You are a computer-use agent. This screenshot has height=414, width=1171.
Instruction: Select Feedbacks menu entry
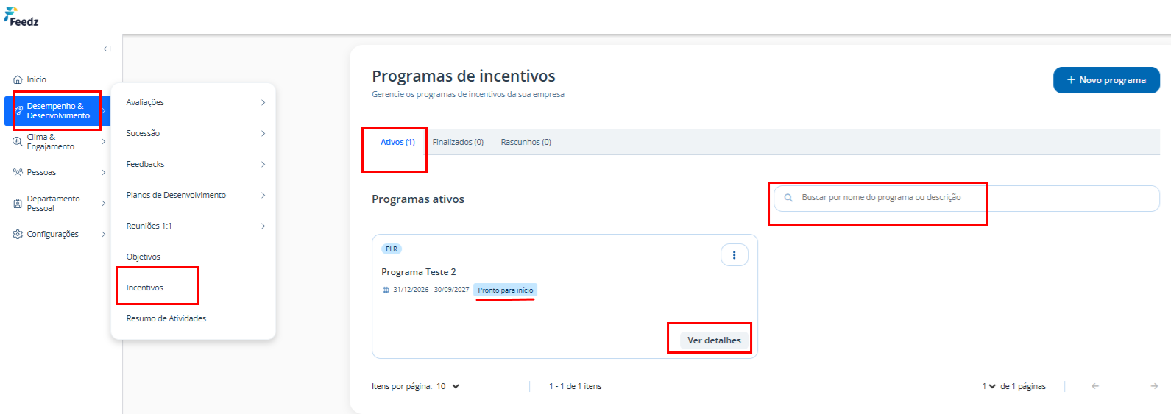click(x=145, y=164)
